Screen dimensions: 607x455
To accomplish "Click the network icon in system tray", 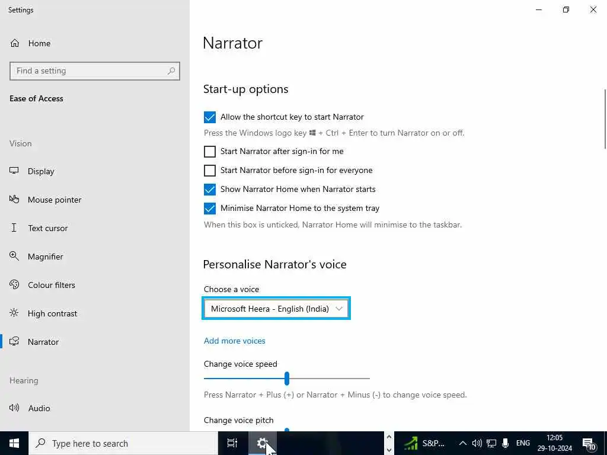I will click(491, 443).
